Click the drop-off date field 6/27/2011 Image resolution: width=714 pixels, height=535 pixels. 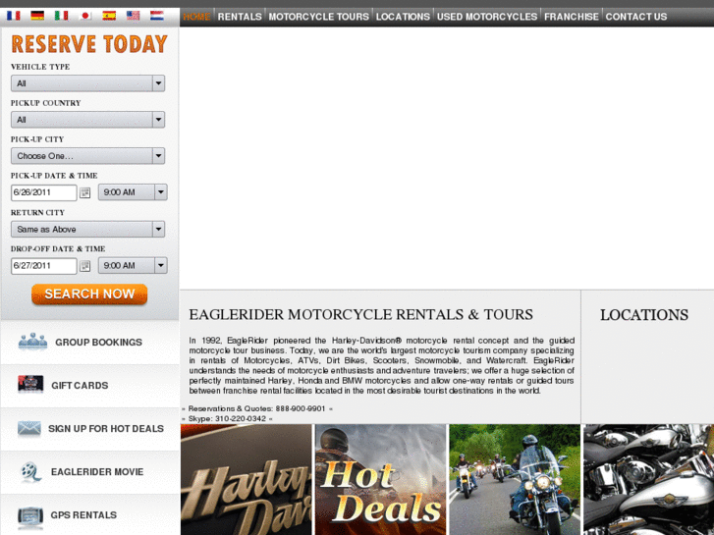(x=44, y=266)
